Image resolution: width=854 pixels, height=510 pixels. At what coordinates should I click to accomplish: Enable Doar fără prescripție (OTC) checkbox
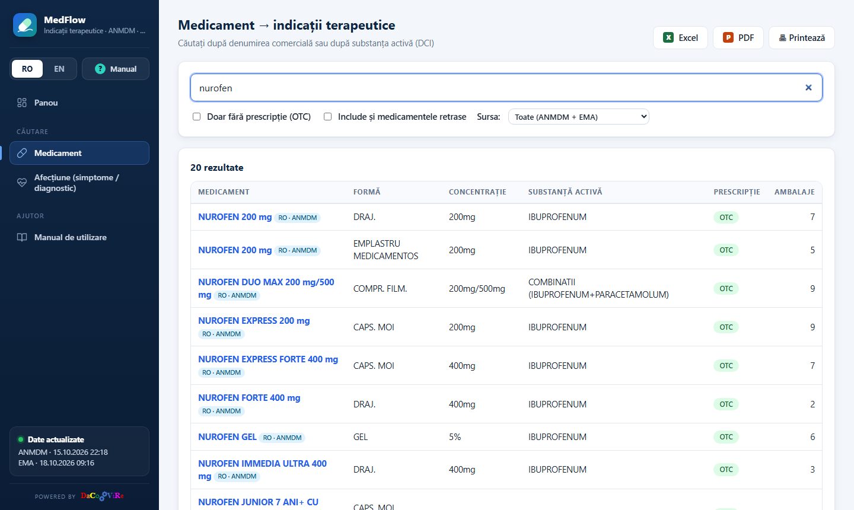(x=196, y=117)
